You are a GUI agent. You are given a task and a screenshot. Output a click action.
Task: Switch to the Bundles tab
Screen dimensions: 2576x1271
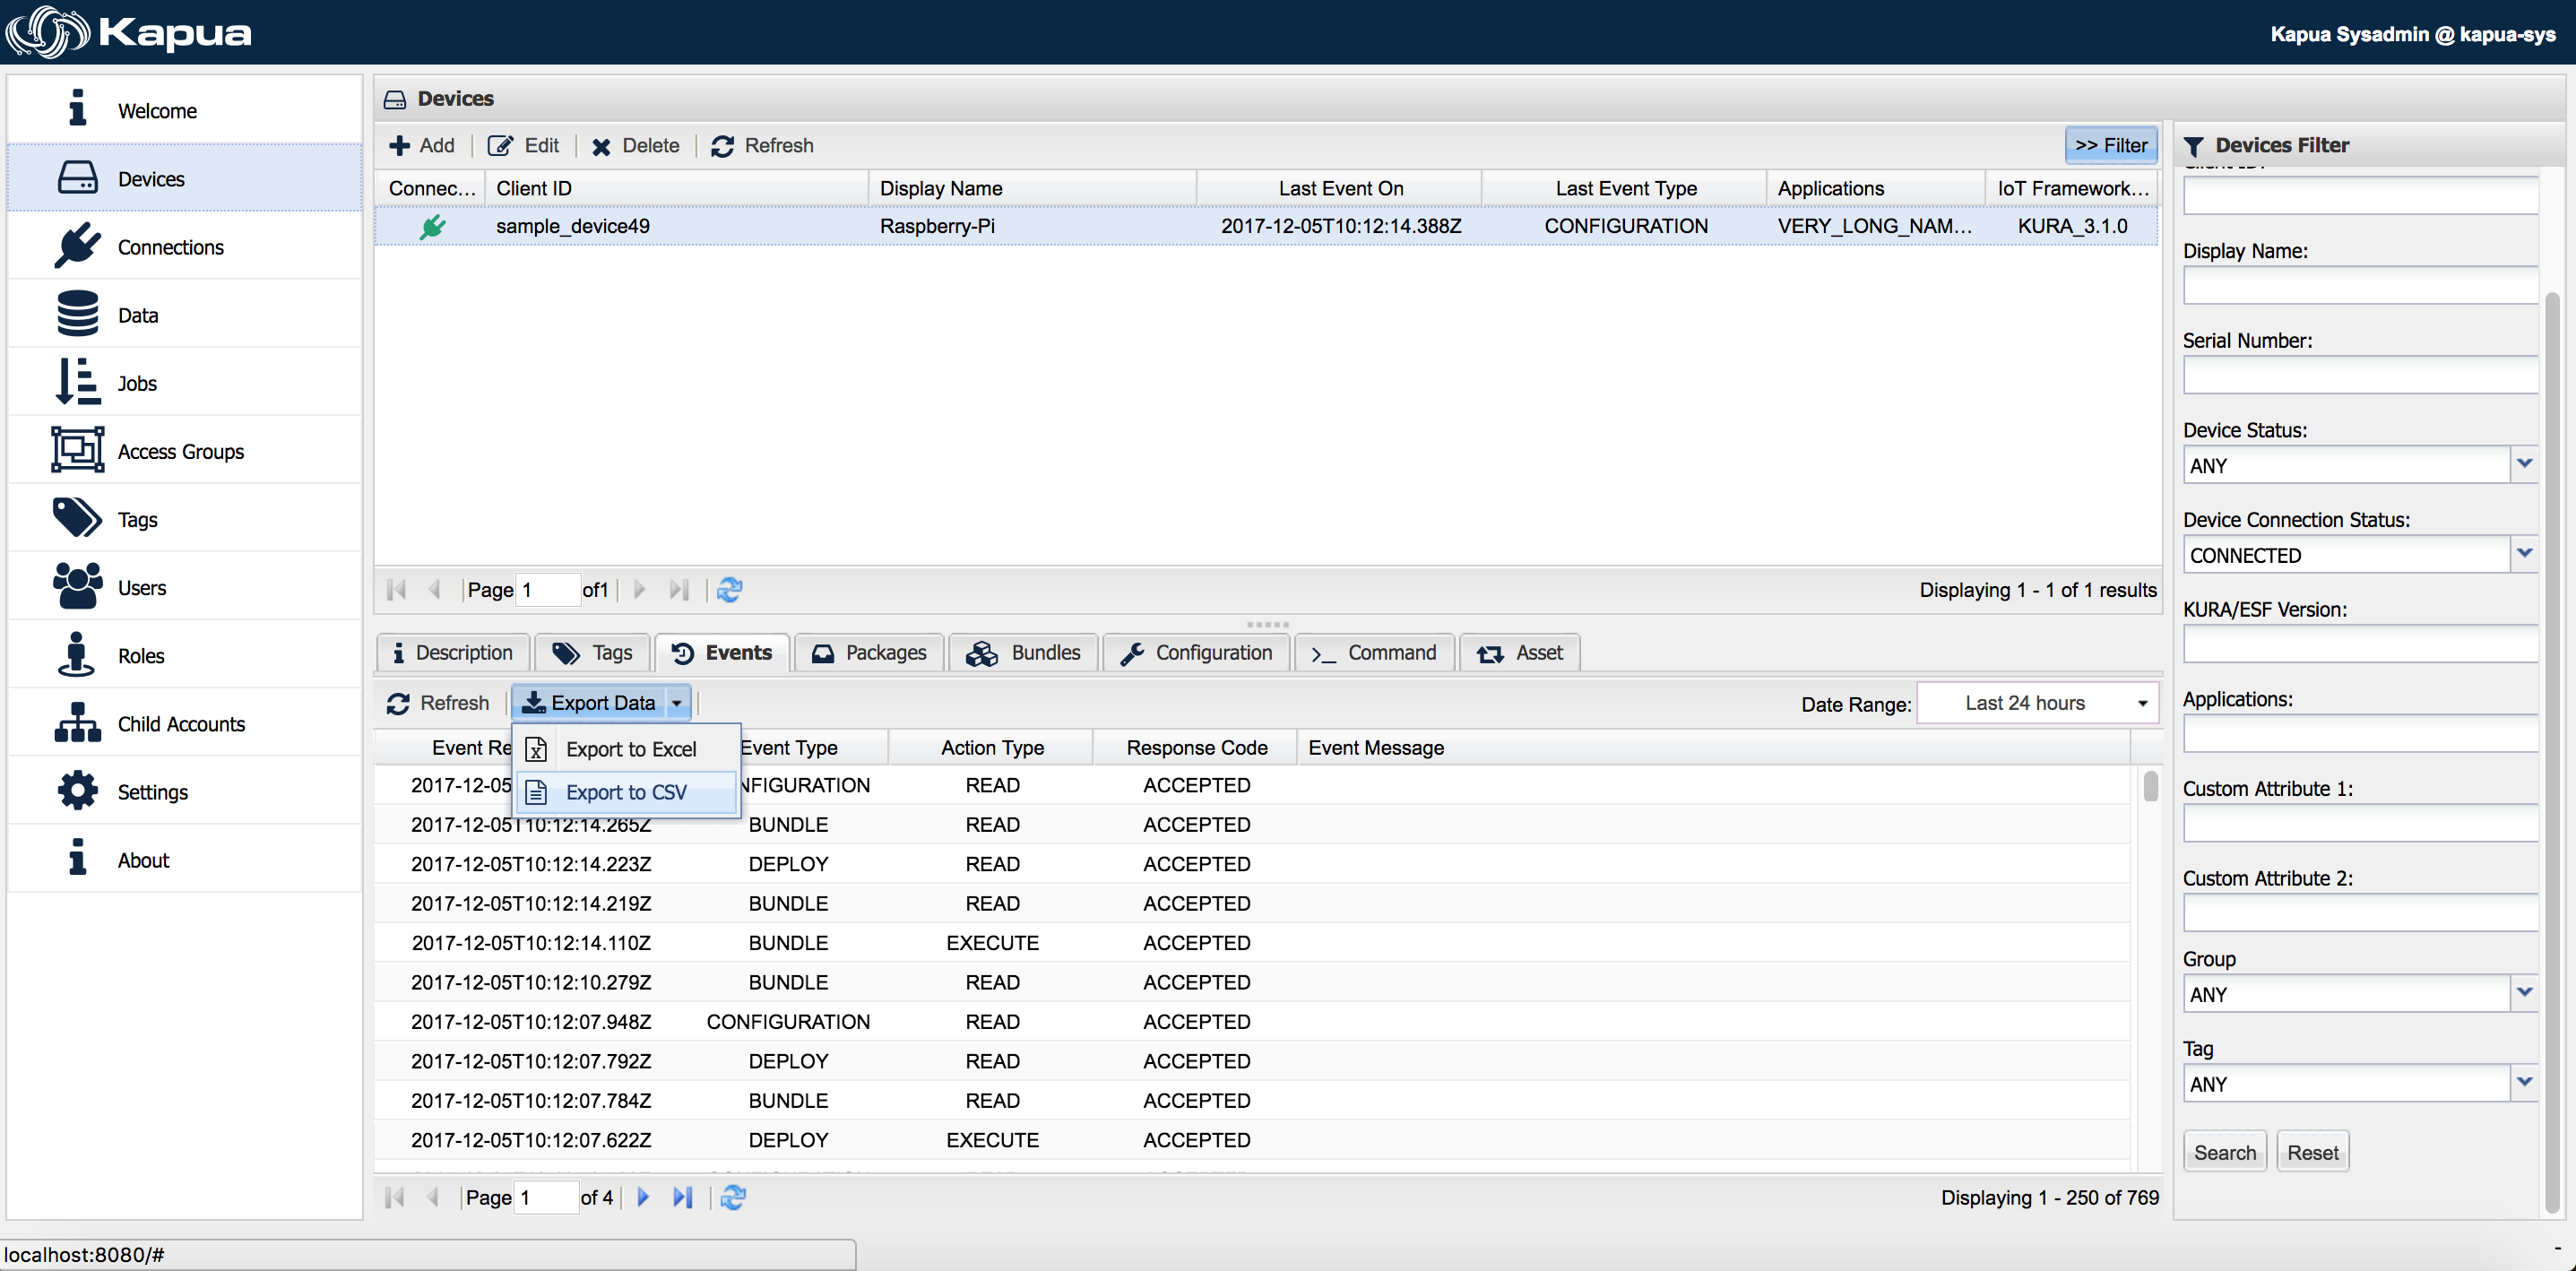click(1023, 653)
